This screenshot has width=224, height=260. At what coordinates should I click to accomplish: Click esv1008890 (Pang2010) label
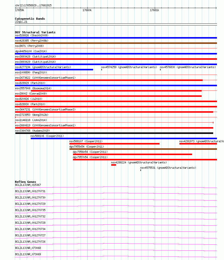(x=31, y=72)
